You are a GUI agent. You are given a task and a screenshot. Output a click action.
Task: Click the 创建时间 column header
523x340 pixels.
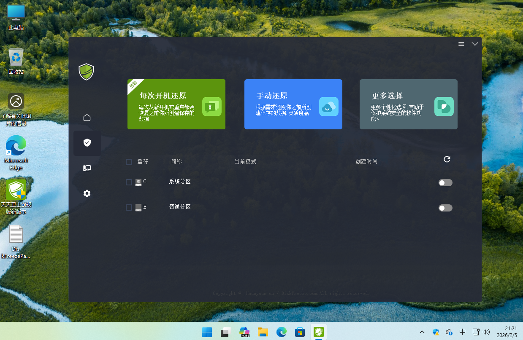366,162
